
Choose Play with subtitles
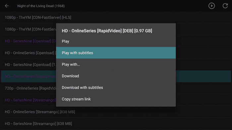(116, 53)
